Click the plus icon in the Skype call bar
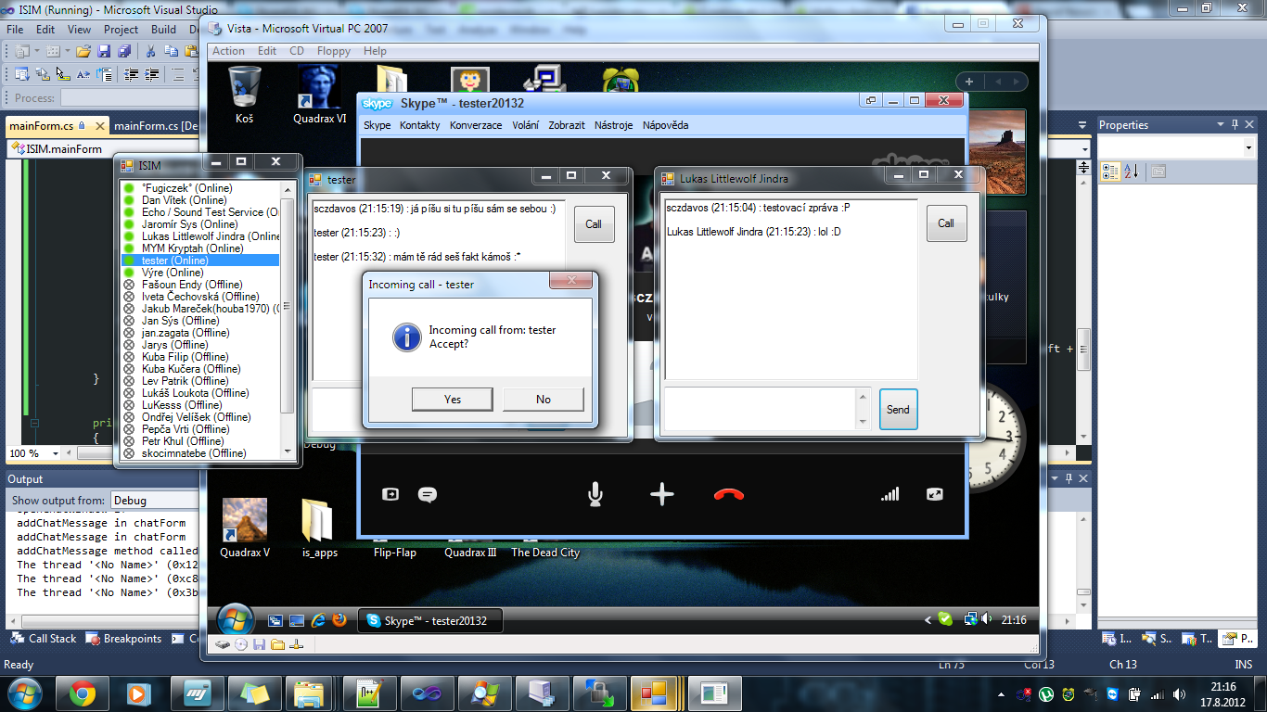This screenshot has height=712, width=1267. click(662, 495)
